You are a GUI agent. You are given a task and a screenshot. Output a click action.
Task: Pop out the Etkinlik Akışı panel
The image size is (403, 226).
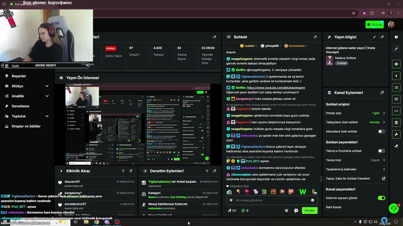click(x=131, y=171)
